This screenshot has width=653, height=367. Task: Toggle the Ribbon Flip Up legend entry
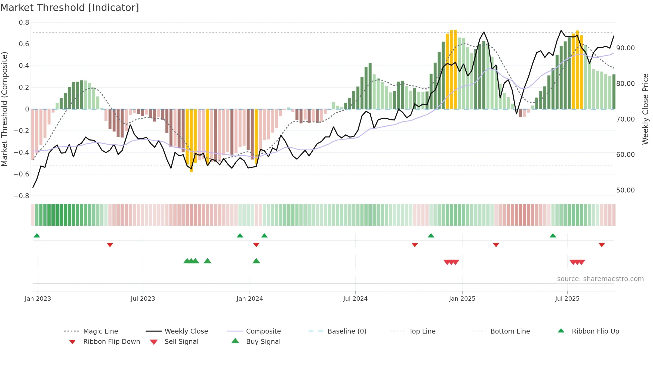pyautogui.click(x=588, y=331)
